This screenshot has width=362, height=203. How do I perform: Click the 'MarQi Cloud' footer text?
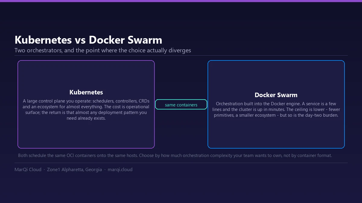(x=28, y=169)
